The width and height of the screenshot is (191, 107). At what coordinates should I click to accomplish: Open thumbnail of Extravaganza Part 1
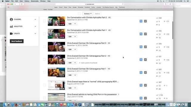point(56,73)
